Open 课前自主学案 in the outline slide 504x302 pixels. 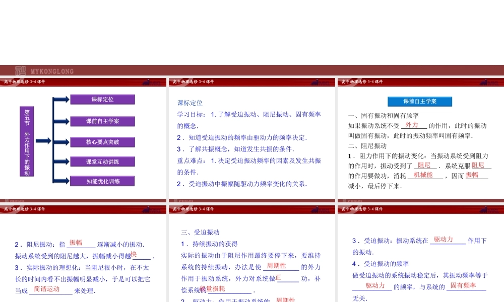(102, 121)
